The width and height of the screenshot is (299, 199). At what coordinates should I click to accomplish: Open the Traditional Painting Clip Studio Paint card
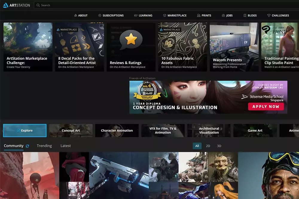[x=280, y=47]
